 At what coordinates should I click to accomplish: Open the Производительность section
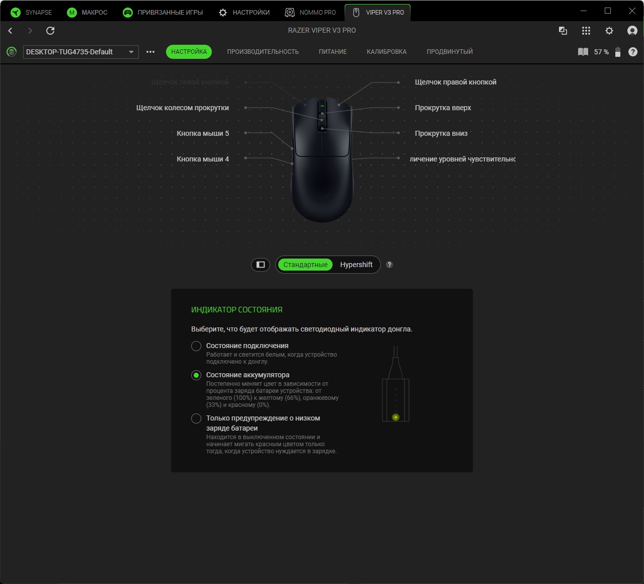263,52
